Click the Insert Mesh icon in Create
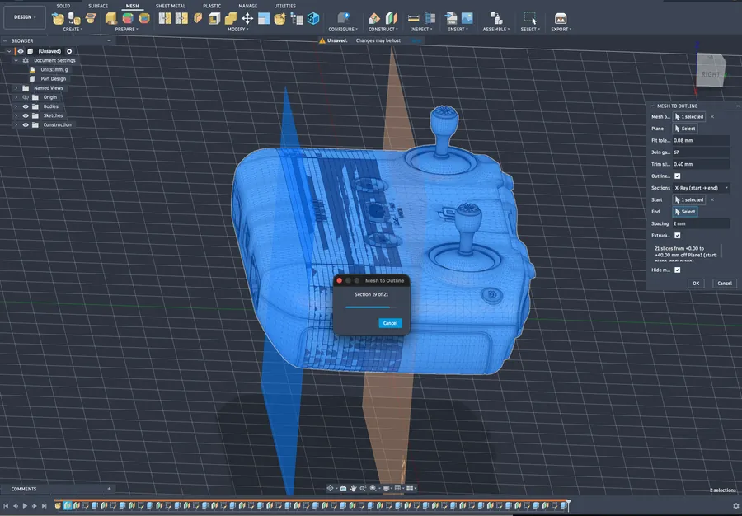 click(x=59, y=18)
